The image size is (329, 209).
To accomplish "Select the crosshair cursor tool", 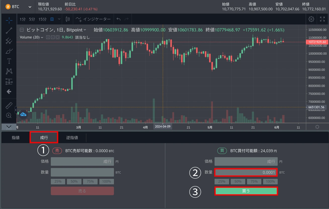I will click(9, 20).
